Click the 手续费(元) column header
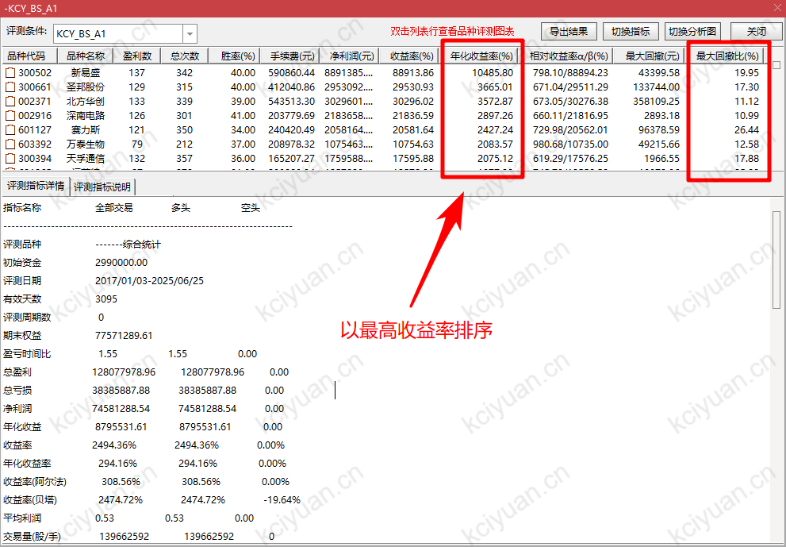The image size is (786, 547). point(292,56)
